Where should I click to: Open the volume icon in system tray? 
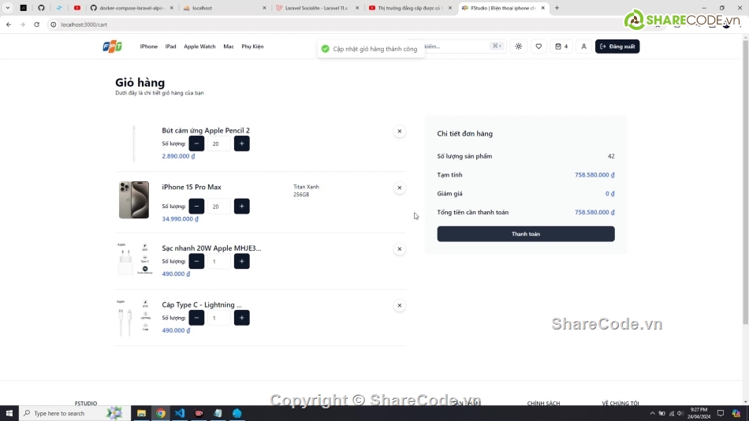coord(680,413)
